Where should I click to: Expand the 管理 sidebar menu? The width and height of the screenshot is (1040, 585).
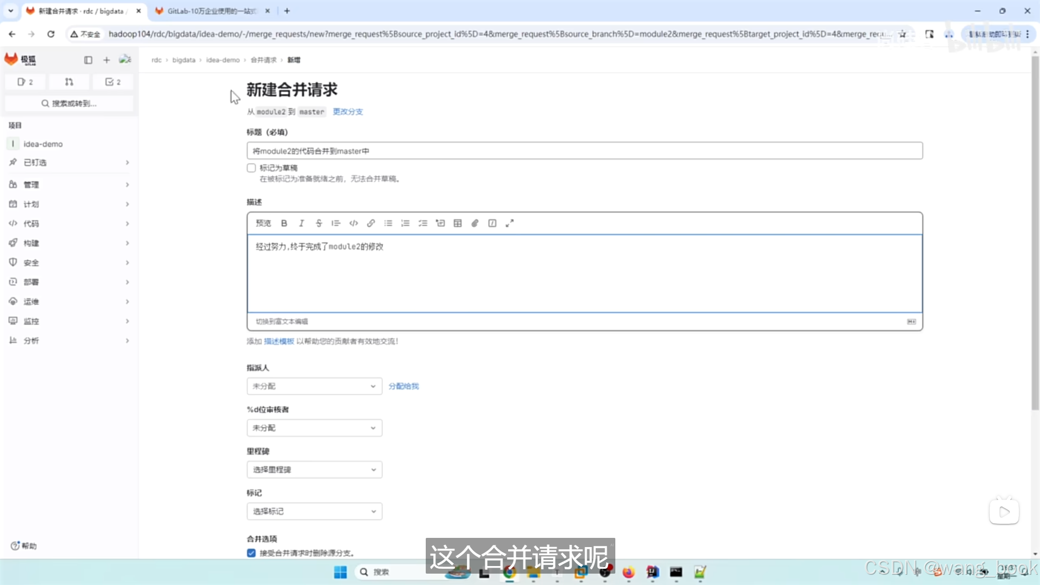click(x=69, y=185)
